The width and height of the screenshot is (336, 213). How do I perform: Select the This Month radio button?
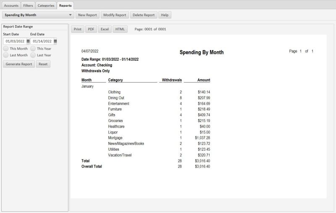pyautogui.click(x=6, y=48)
